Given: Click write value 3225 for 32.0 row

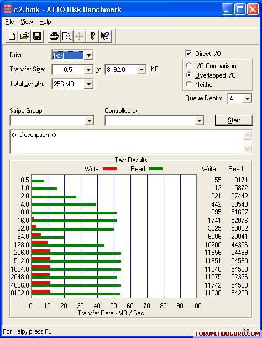Looking at the screenshot, I should pos(214,228).
